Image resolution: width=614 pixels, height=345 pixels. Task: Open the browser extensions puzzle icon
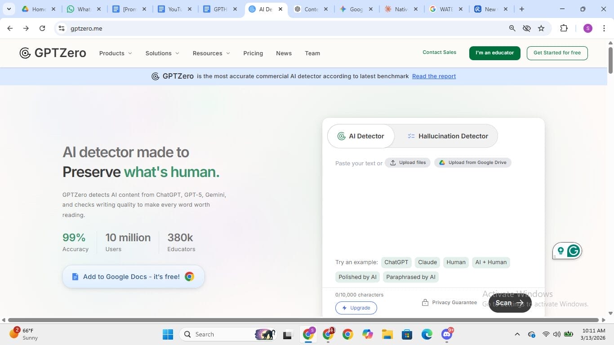[564, 28]
